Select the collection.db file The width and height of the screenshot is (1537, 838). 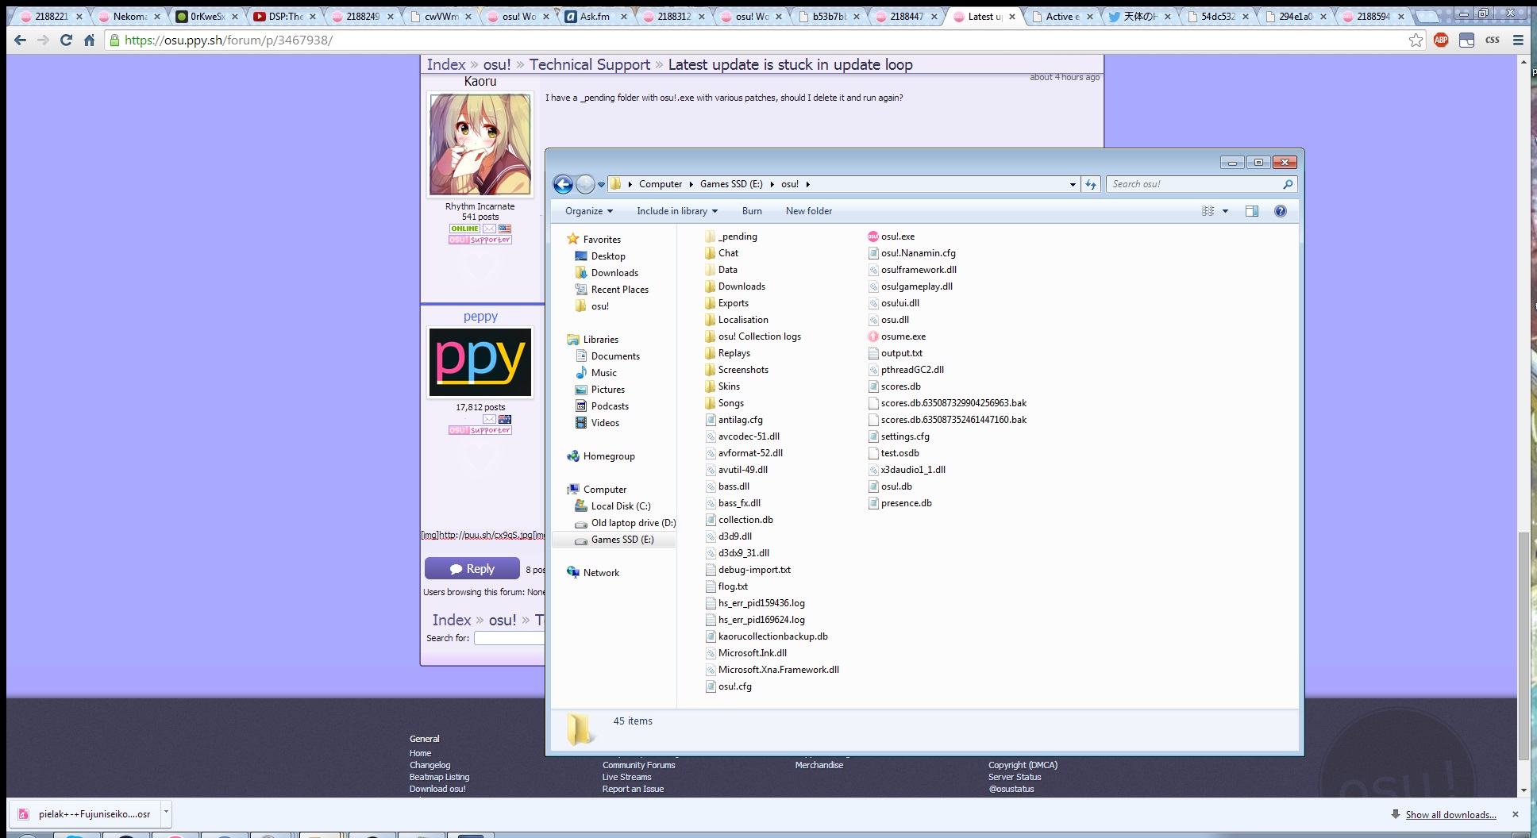(x=739, y=520)
